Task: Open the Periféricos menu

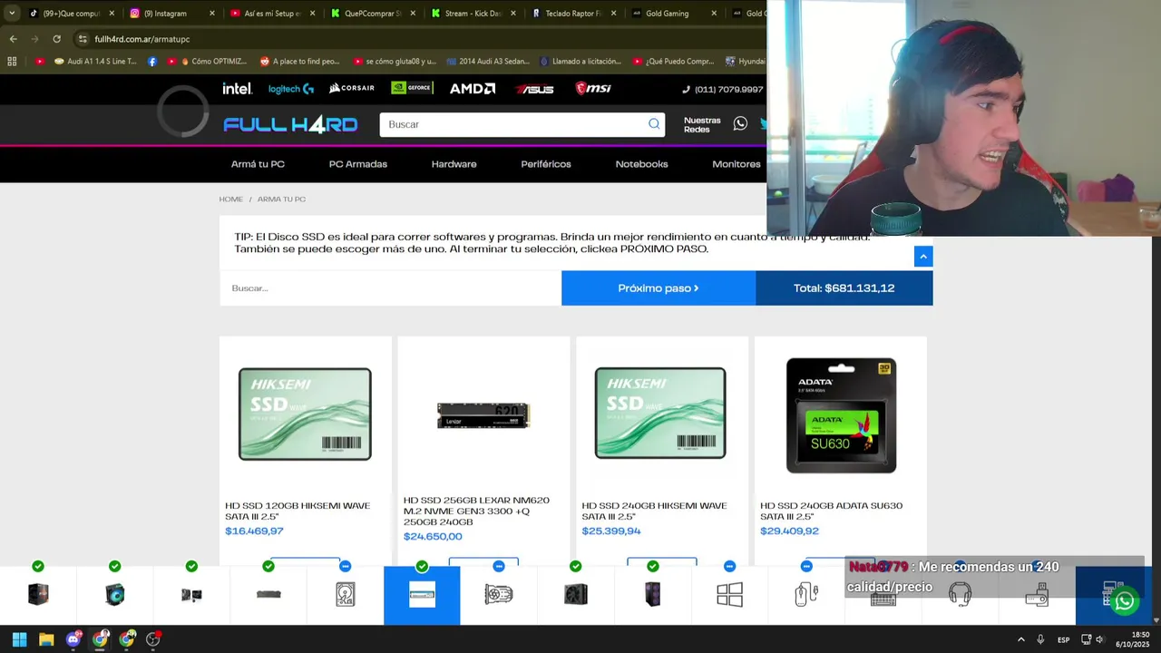Action: 546,164
